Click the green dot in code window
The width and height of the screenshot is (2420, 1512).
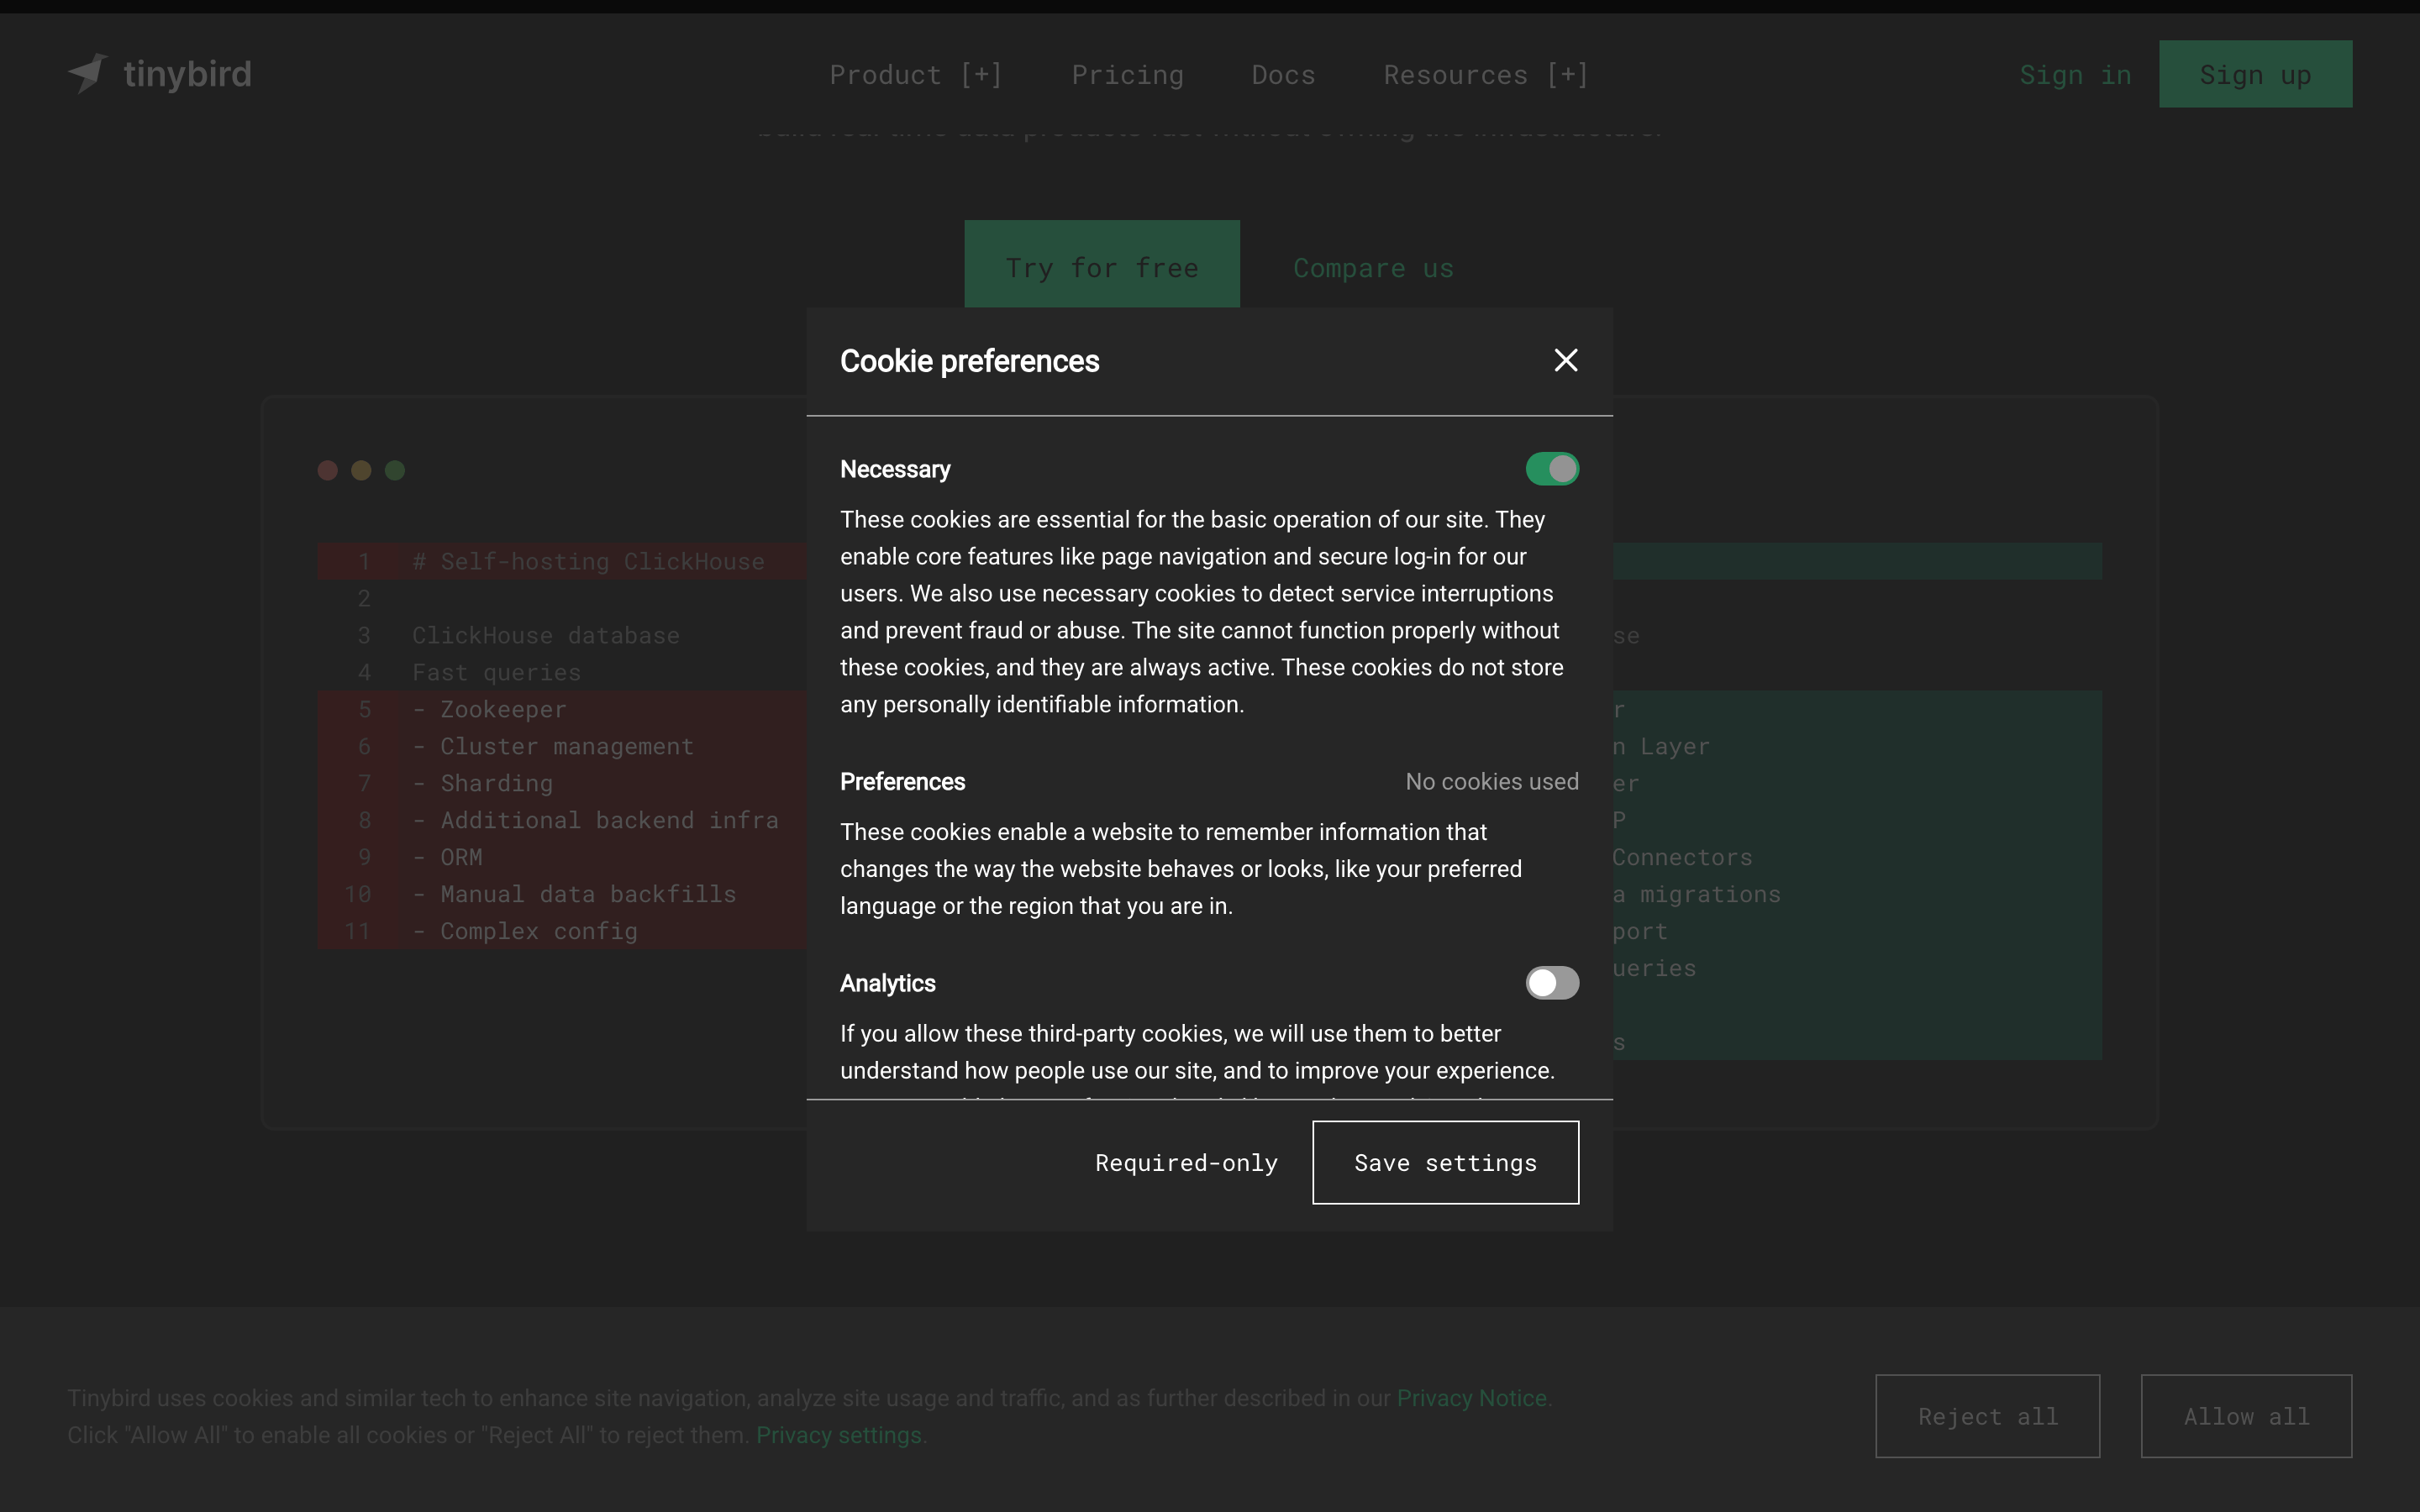point(395,470)
